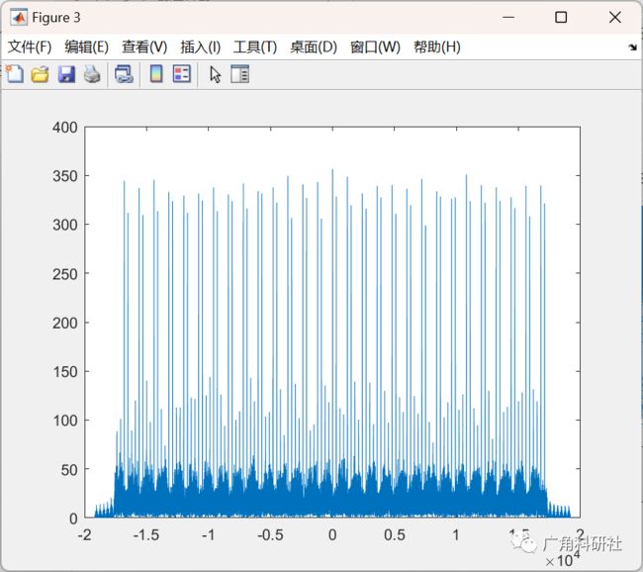Click the y-axis label 150
The image size is (643, 572).
tap(65, 372)
